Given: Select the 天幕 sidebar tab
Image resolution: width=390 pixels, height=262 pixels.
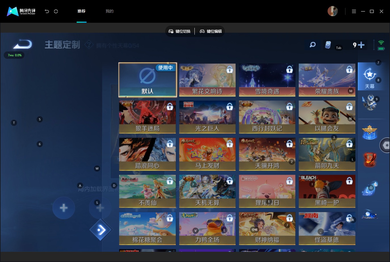Looking at the screenshot, I should point(370,76).
